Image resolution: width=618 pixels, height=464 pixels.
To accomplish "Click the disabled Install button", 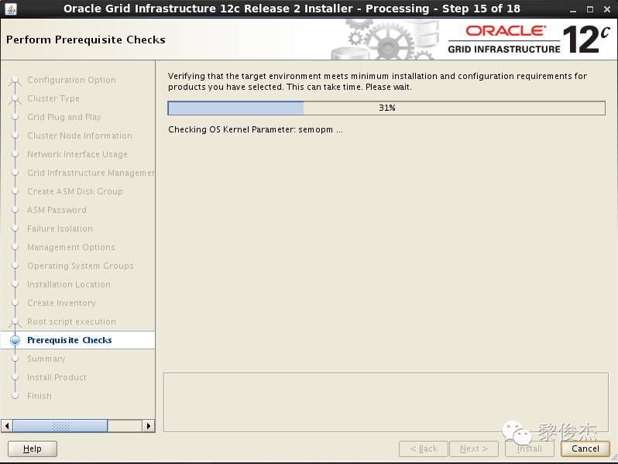I will [x=529, y=449].
